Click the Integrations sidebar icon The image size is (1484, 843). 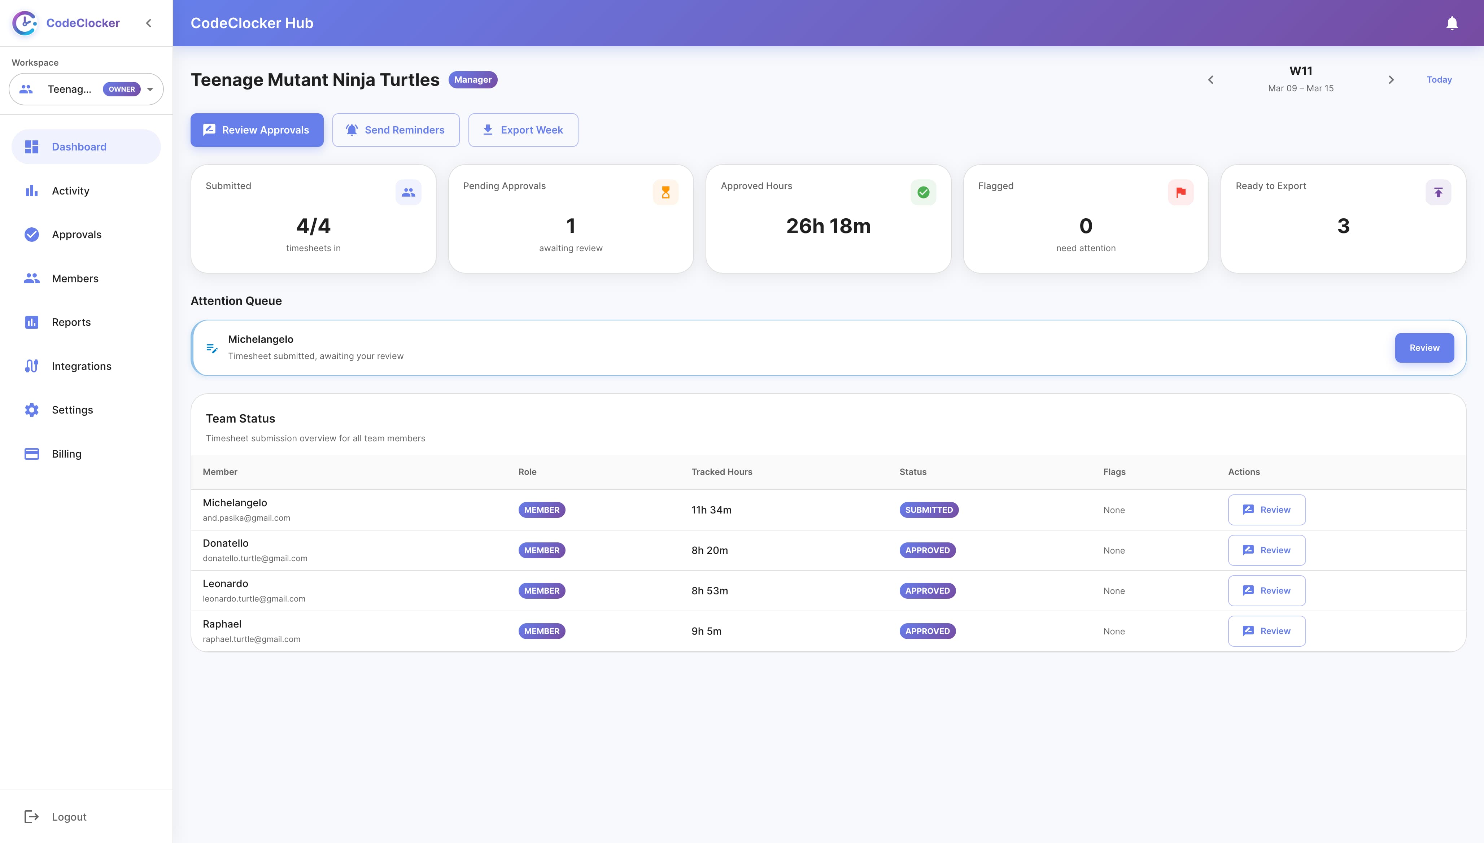(31, 366)
